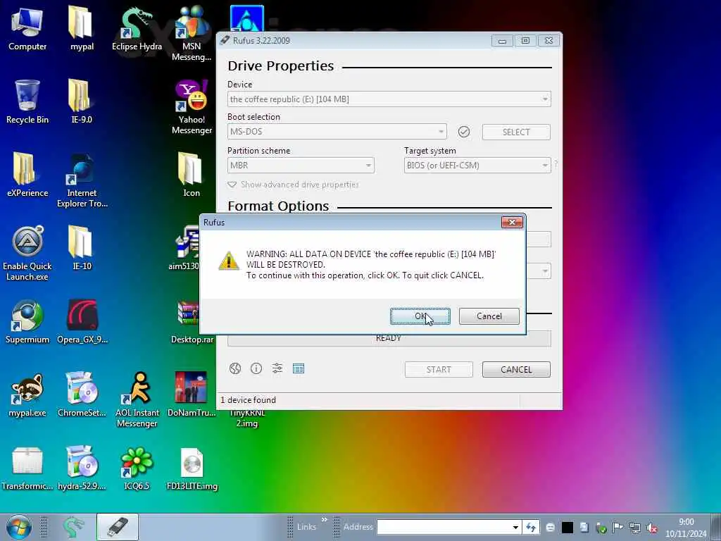Confirm the warning by clicking OK

420,316
